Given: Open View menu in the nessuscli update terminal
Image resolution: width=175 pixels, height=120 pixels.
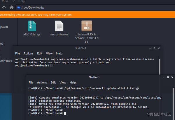Looking at the screenshot, I should coord(63,83).
